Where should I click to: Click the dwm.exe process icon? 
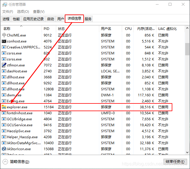coord(4,95)
